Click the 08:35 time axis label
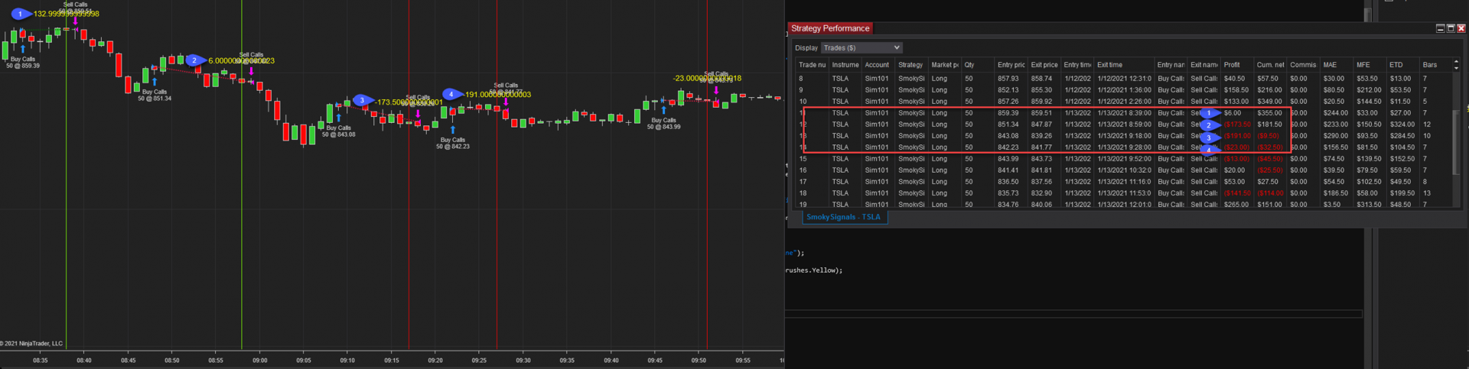 click(x=41, y=360)
